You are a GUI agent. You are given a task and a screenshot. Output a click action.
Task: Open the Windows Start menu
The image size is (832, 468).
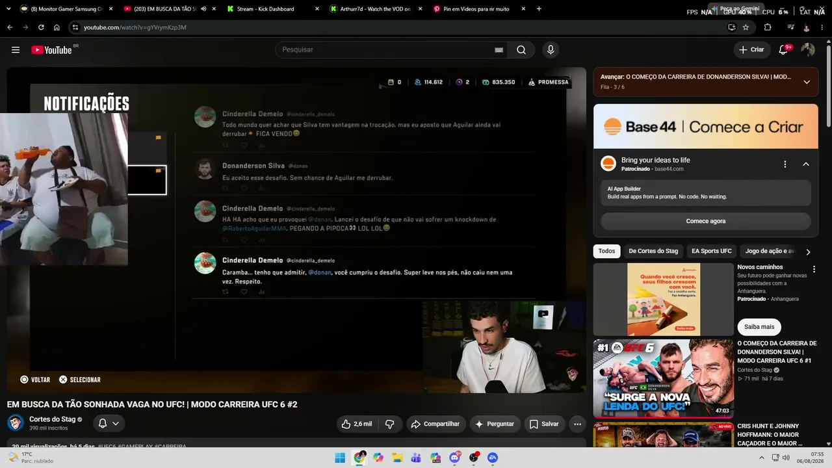tap(340, 458)
